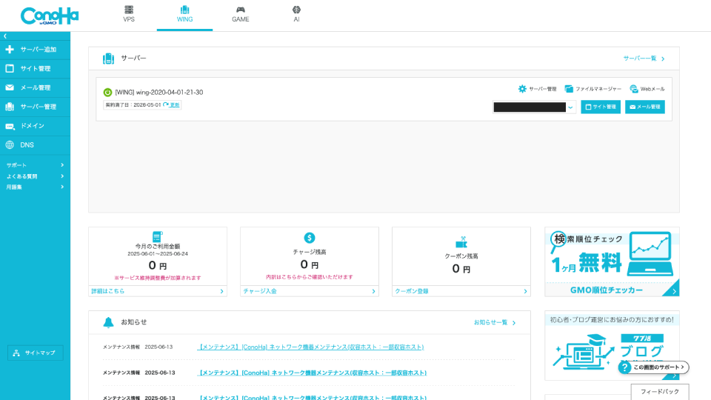Screen dimensions: 711x400
Task: Click the サーバー追加 plus icon
Action: 10,50
